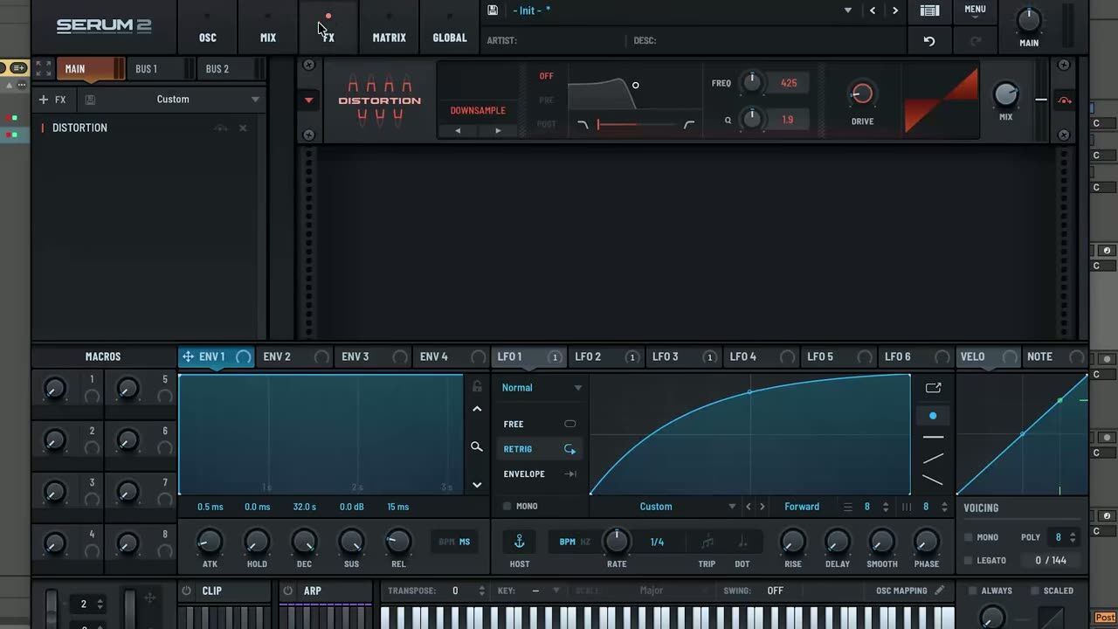Click the distortion MIX knob
The image size is (1118, 629).
[1006, 93]
